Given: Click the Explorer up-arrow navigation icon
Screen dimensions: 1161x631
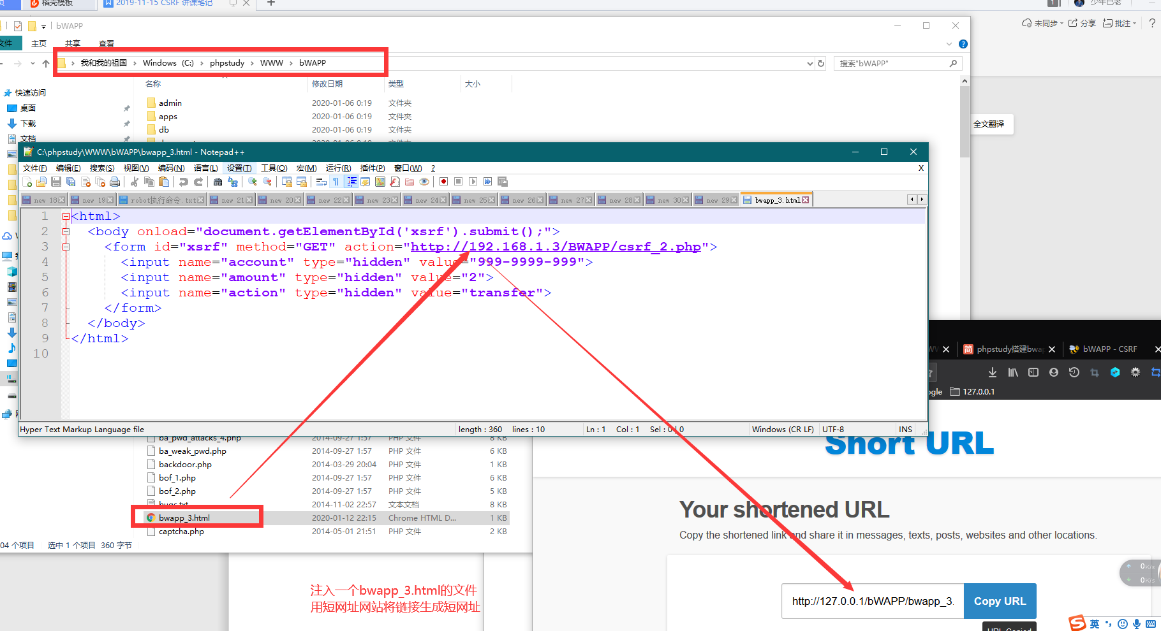Looking at the screenshot, I should 46,63.
